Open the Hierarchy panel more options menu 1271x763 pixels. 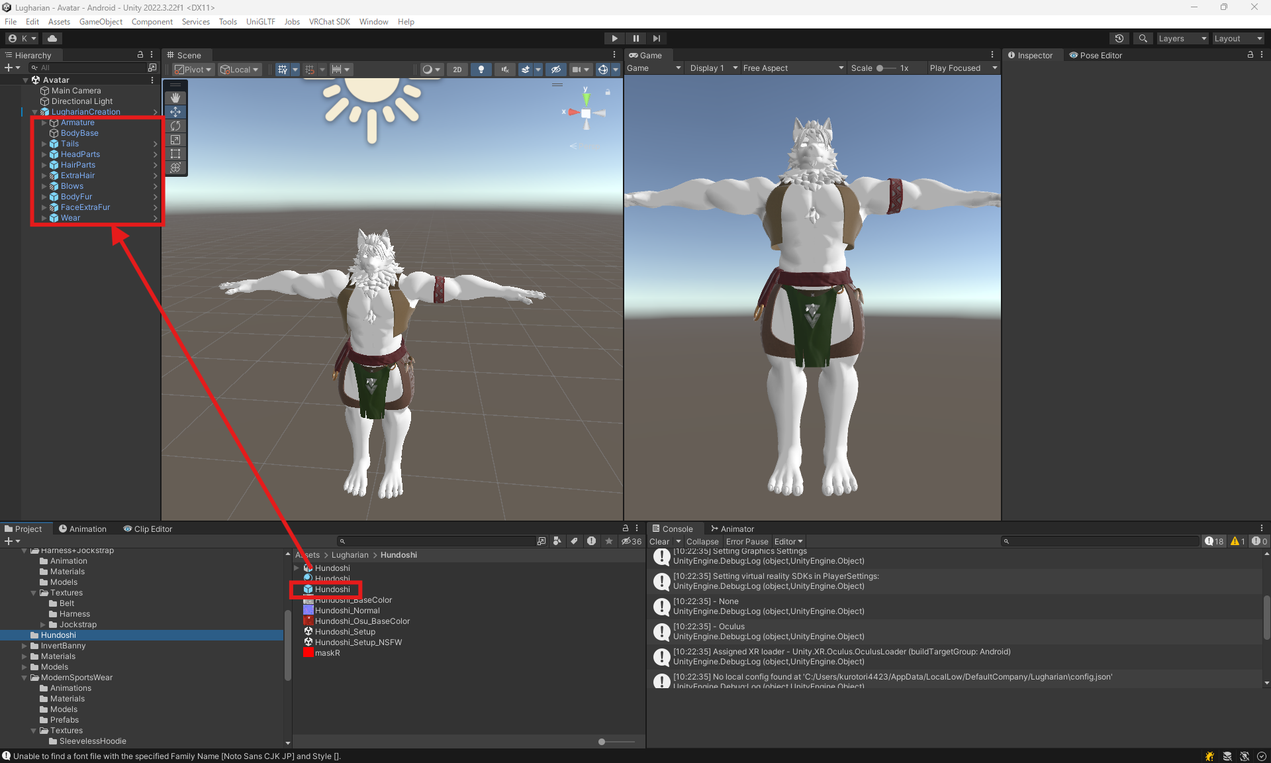point(152,55)
